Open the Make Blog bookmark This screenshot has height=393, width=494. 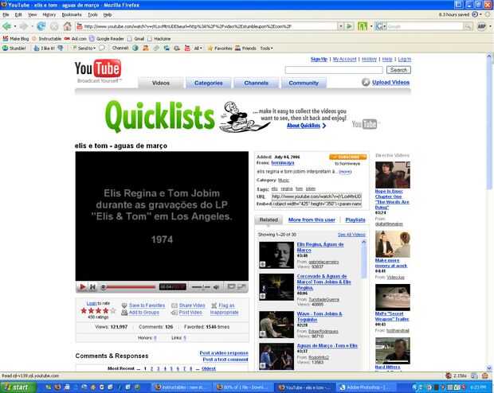[x=15, y=39]
